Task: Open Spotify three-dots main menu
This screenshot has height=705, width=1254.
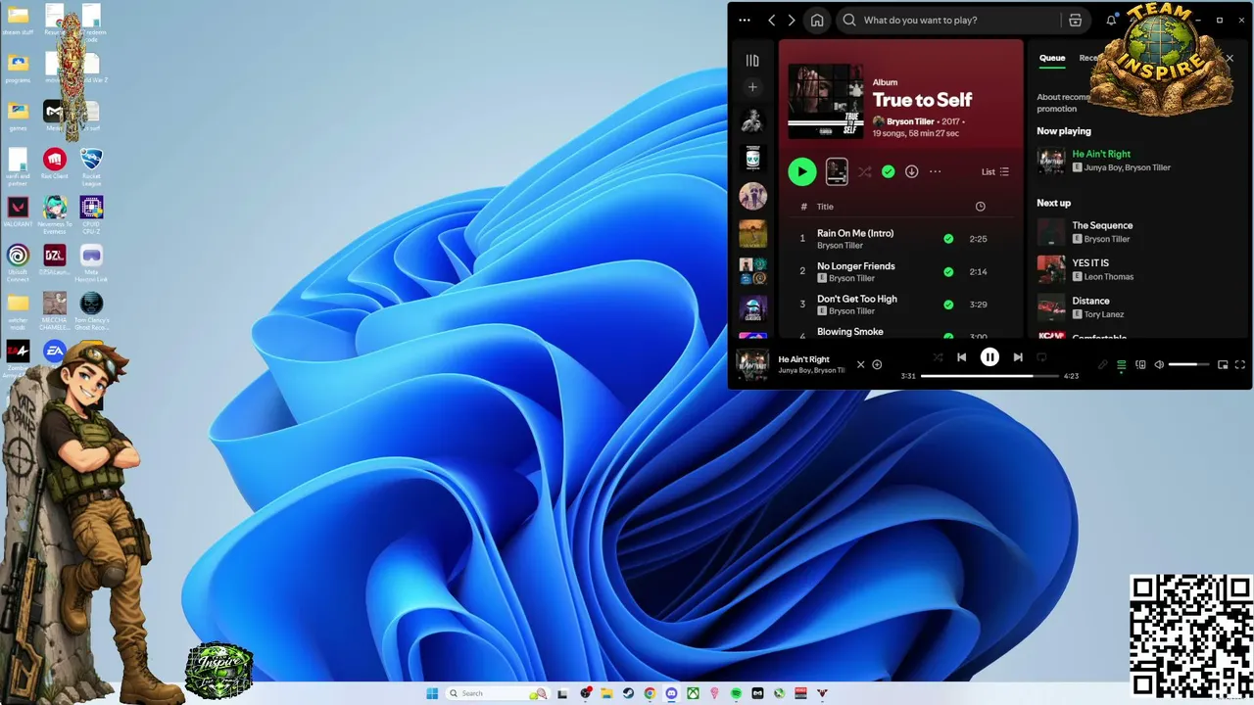Action: pos(745,20)
